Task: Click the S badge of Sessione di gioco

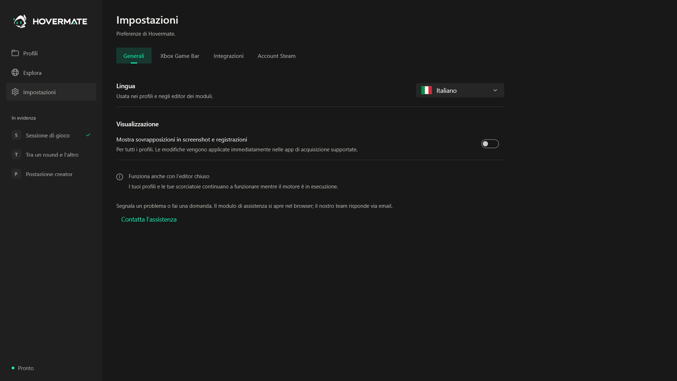Action: [16, 135]
